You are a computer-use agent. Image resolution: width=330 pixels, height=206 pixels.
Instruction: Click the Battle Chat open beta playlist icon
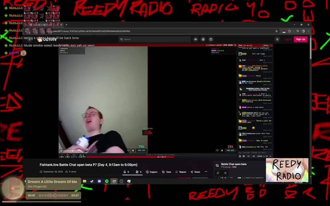pos(217,165)
